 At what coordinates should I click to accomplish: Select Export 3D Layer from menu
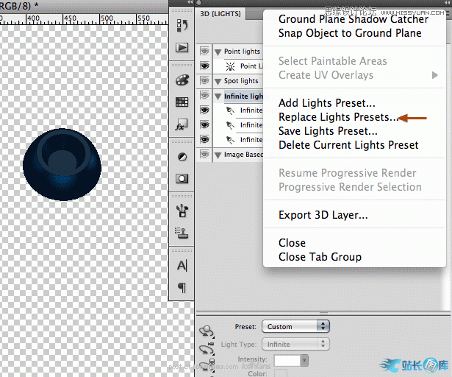323,215
